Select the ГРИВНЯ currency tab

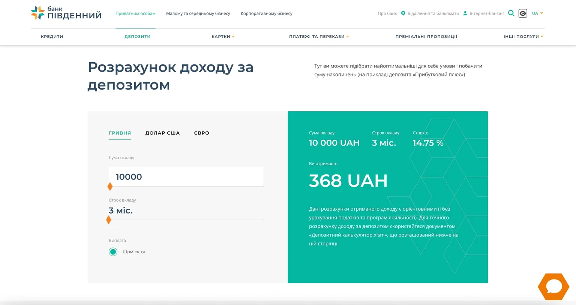point(120,133)
